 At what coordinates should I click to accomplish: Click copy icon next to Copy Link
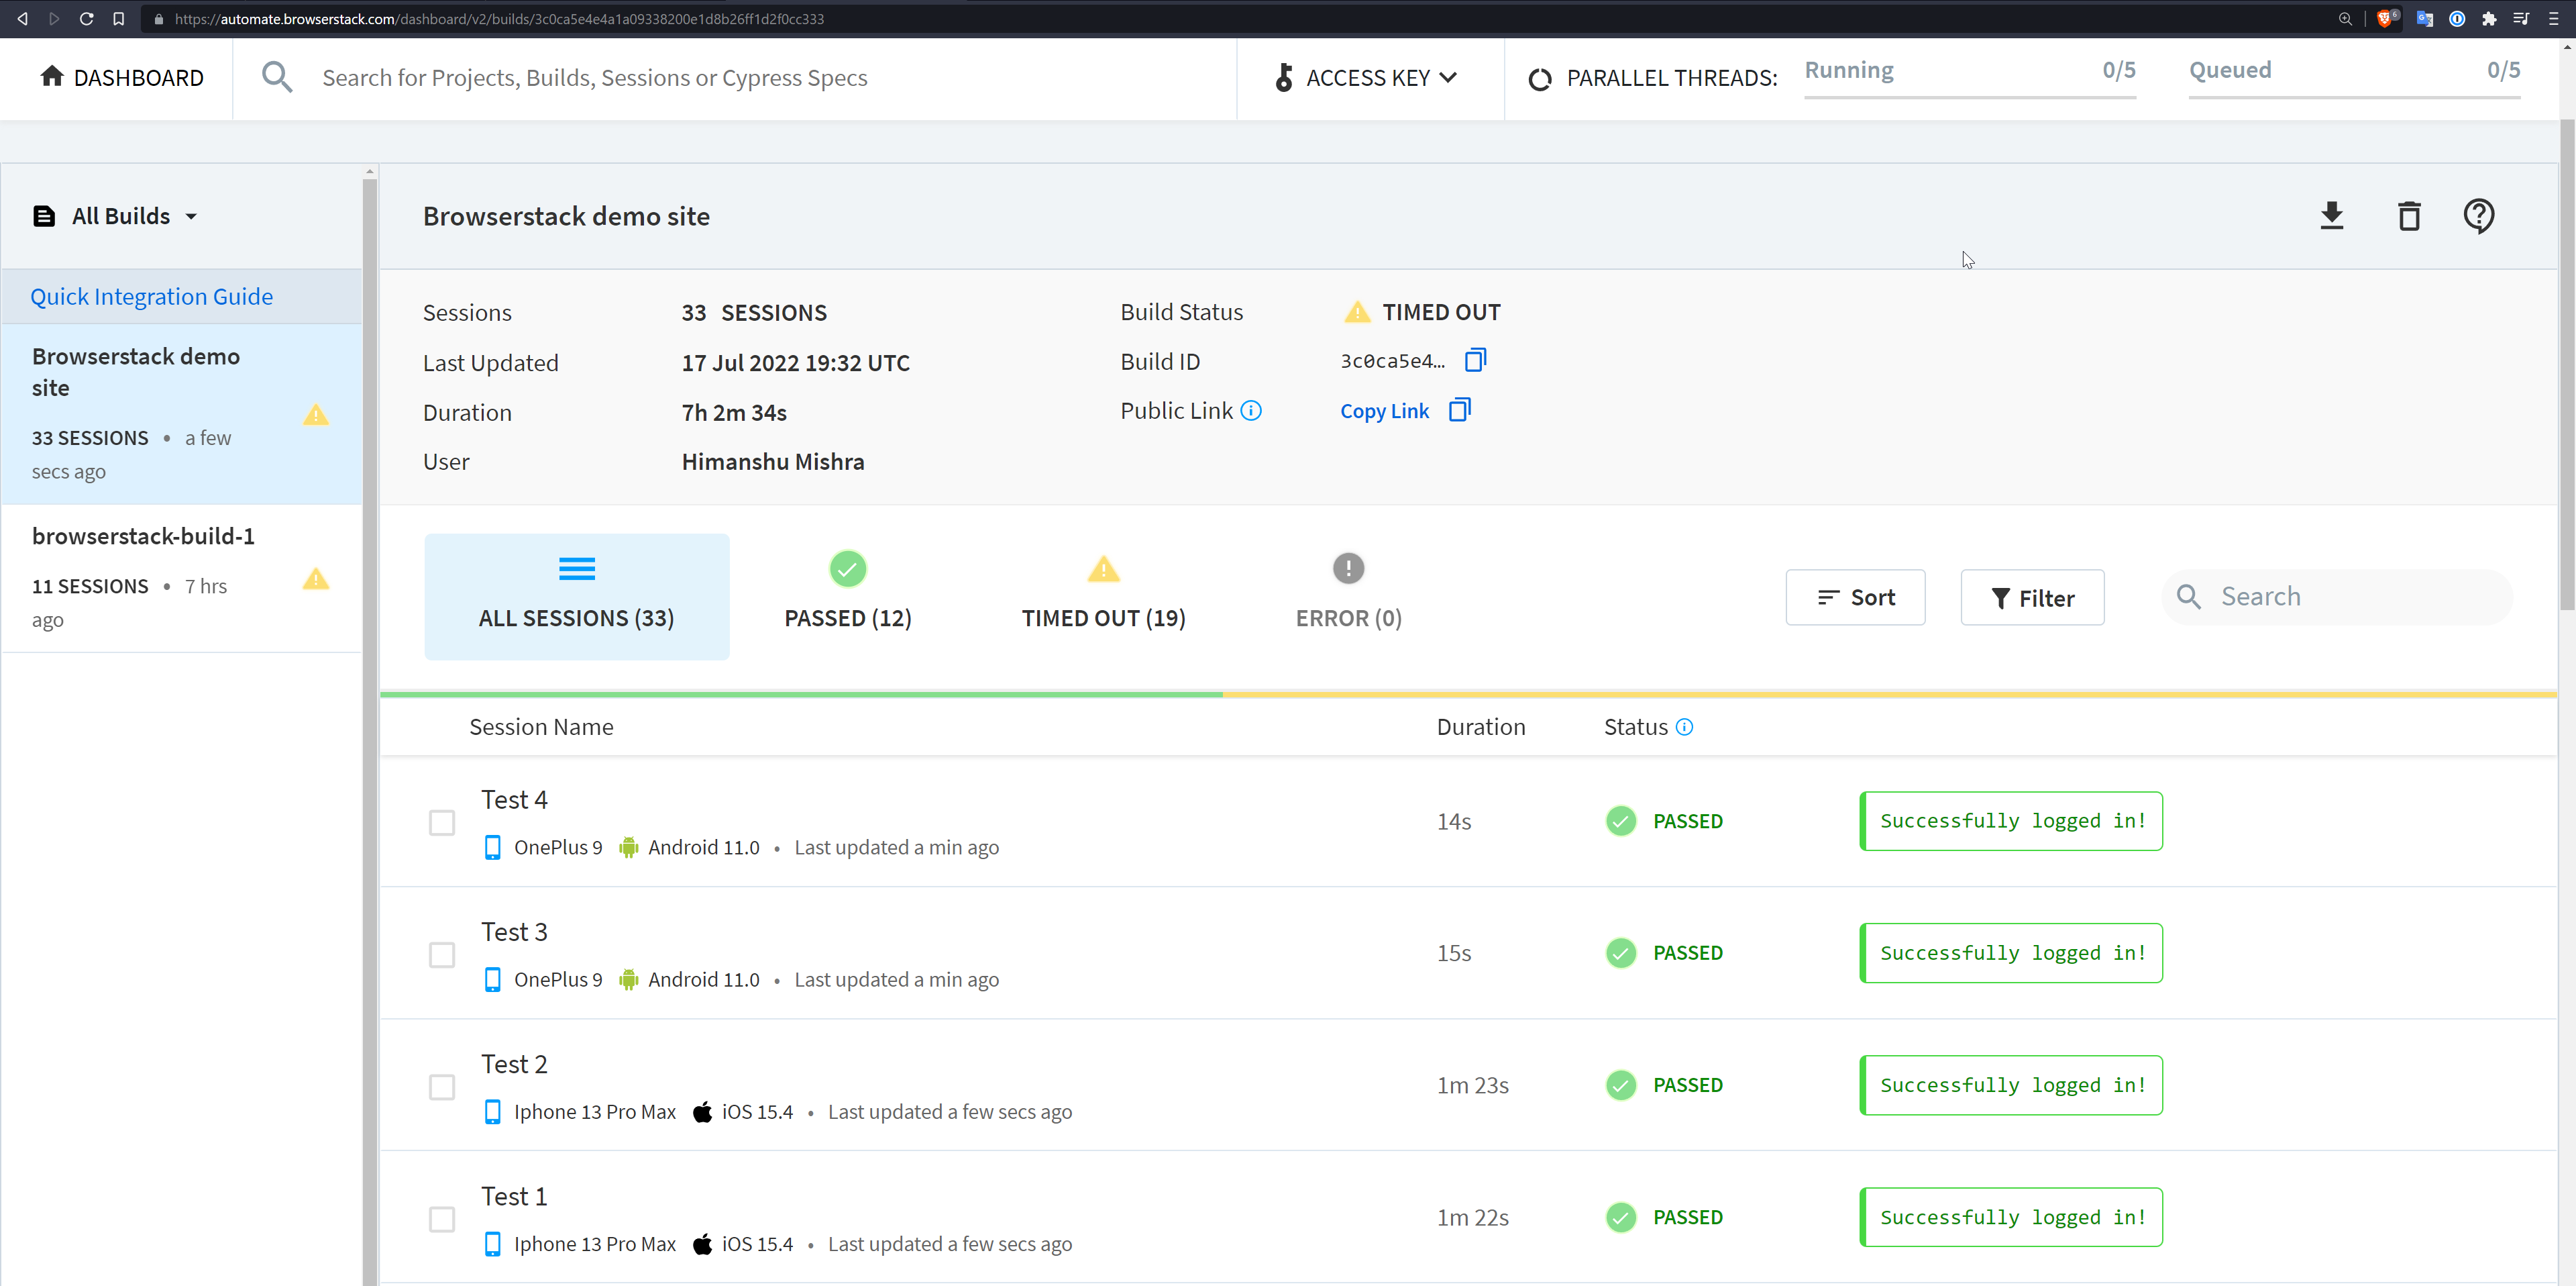pyautogui.click(x=1459, y=410)
